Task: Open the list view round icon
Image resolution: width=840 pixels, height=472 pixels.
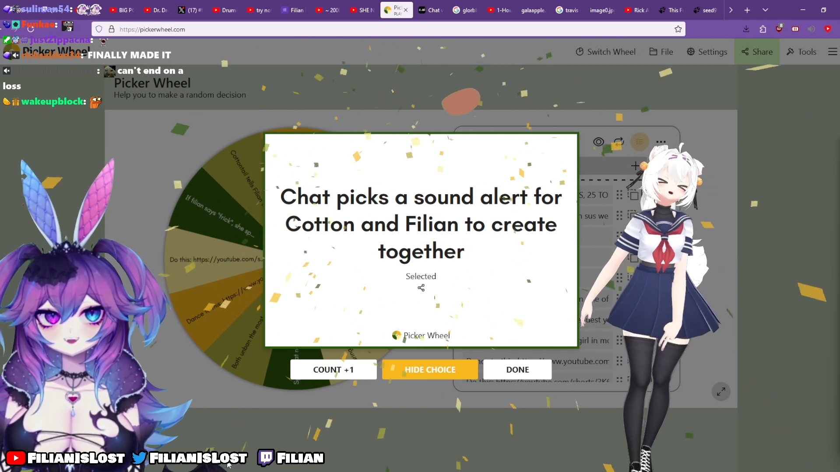Action: [640, 142]
